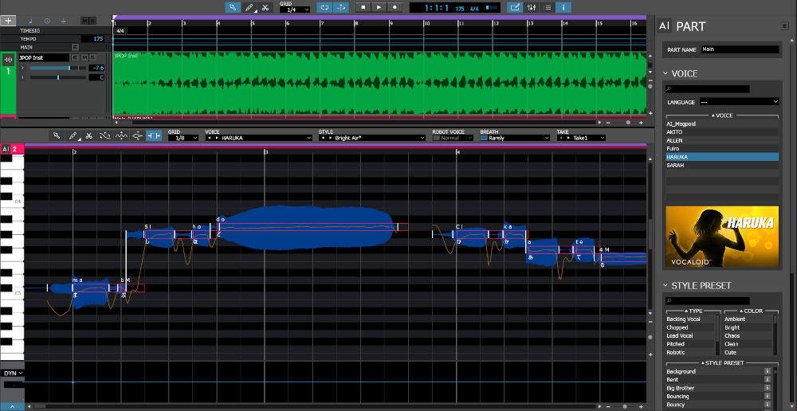Image resolution: width=797 pixels, height=411 pixels.
Task: Select the pitch curve edit tool
Action: pyautogui.click(x=104, y=135)
